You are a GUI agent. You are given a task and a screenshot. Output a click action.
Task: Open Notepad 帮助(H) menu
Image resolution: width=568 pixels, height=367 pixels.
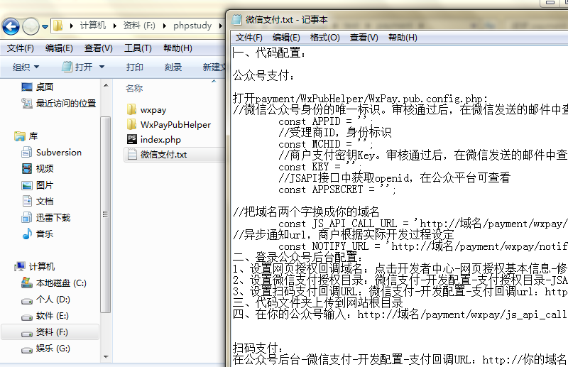(x=403, y=38)
